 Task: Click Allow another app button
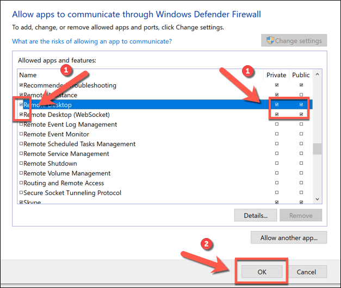coord(288,237)
